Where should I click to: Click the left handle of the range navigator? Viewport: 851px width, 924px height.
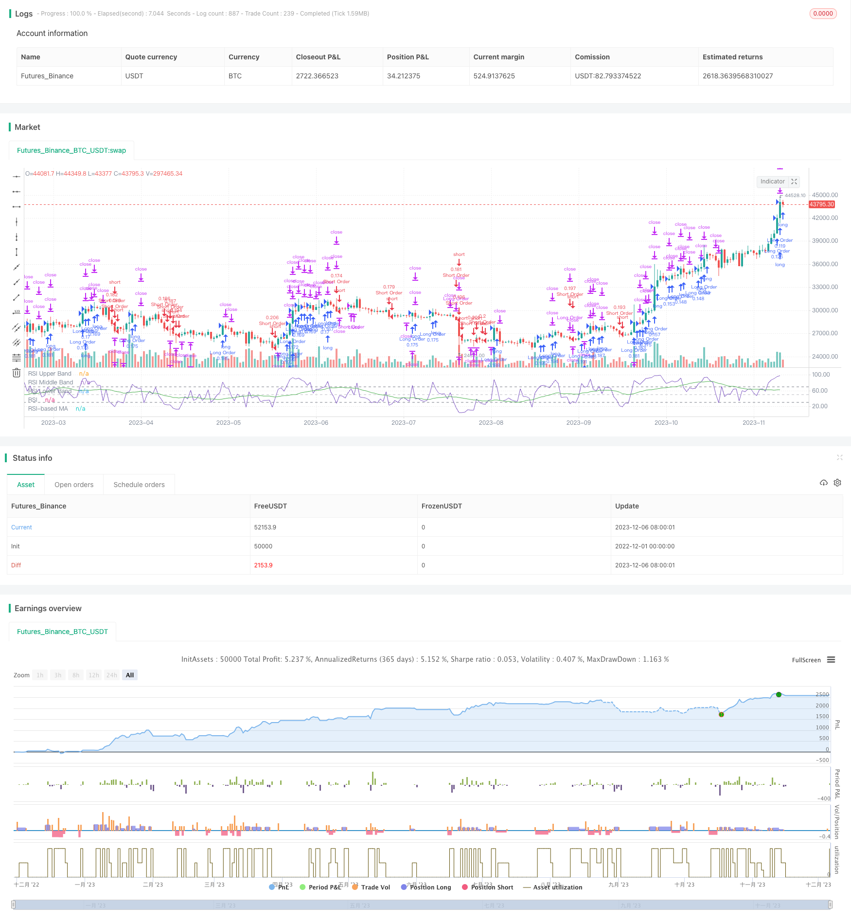pyautogui.click(x=14, y=905)
